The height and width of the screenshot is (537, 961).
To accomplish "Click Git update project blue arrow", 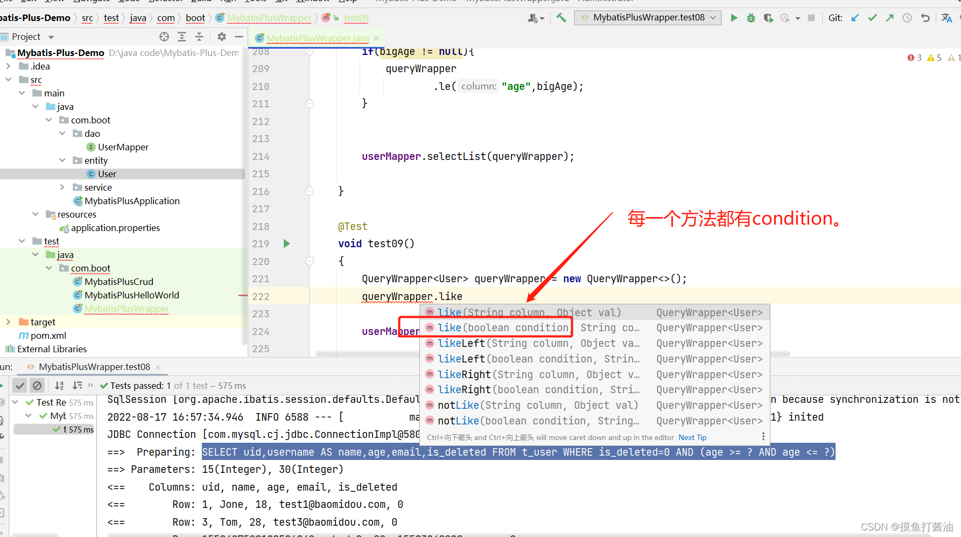I will coord(855,18).
